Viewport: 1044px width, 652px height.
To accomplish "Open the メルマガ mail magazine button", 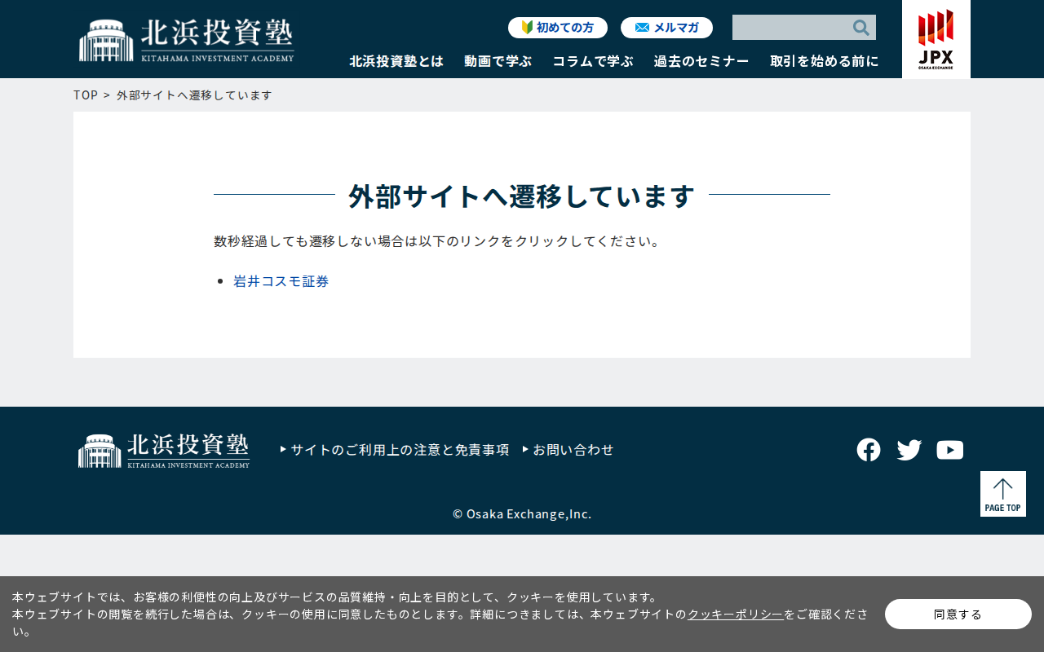I will 666,28.
